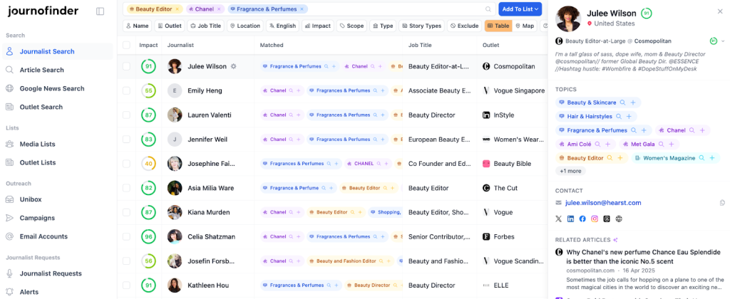Tick the checkbox for Emily Heng's row
The height and width of the screenshot is (299, 730).
pos(126,90)
